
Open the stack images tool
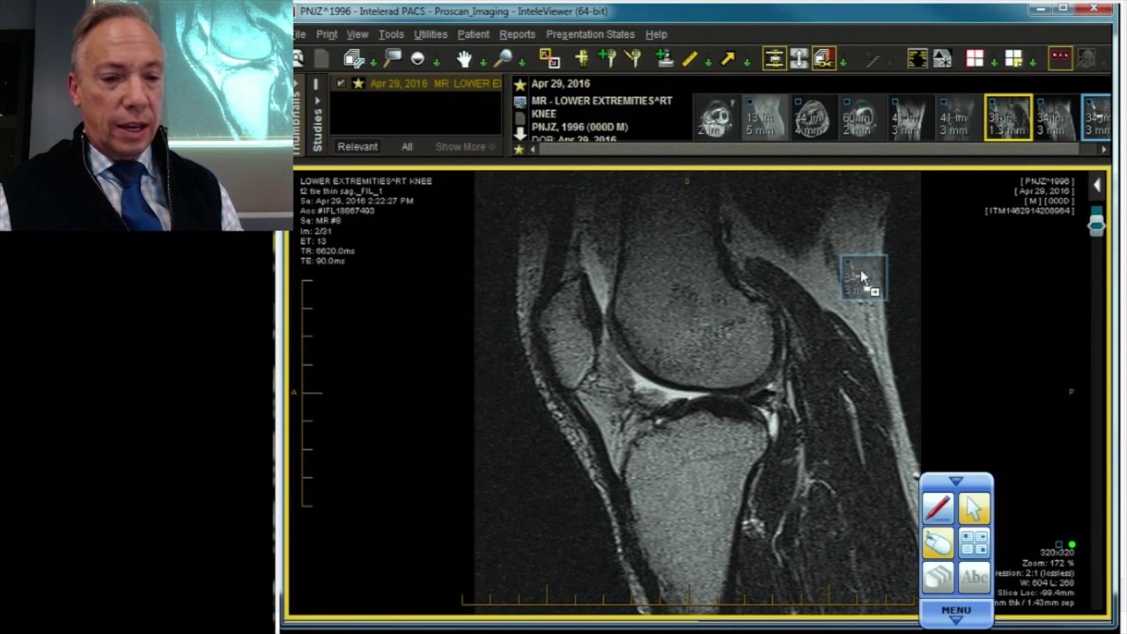[354, 59]
